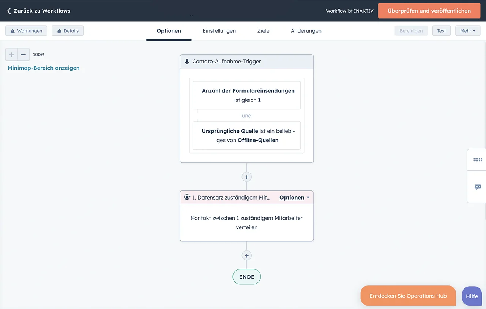Open the Details button
Image resolution: width=486 pixels, height=309 pixels.
click(x=68, y=31)
